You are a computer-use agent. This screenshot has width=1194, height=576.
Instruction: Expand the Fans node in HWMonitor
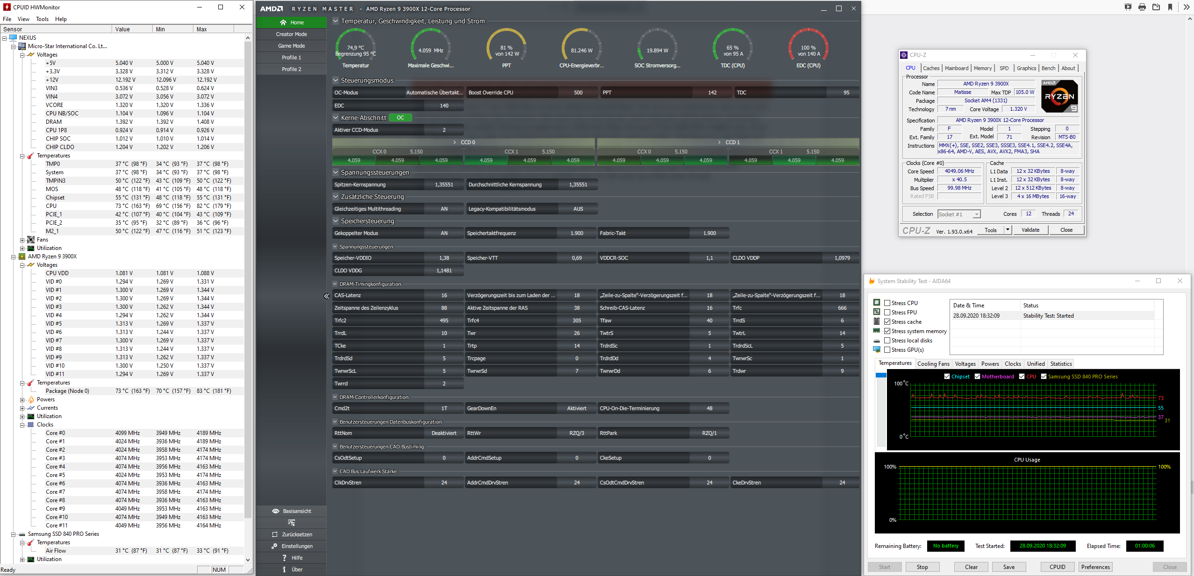click(22, 240)
